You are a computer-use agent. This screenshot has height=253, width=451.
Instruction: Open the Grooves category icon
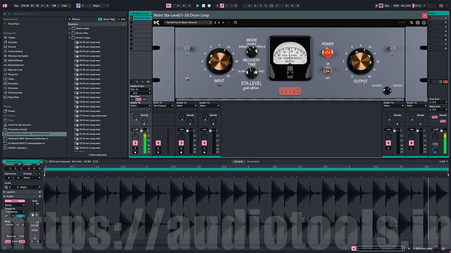[5, 88]
